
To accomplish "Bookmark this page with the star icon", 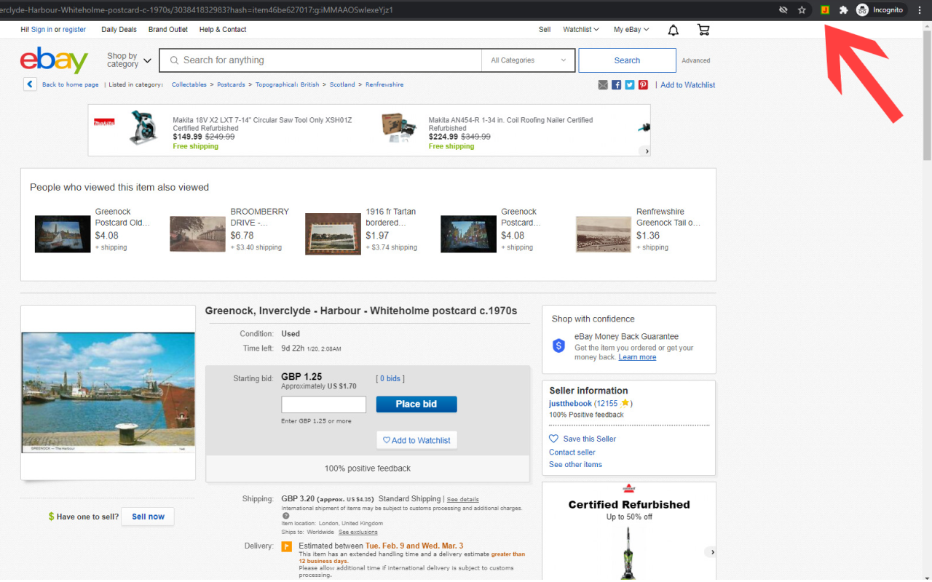I will [x=802, y=10].
